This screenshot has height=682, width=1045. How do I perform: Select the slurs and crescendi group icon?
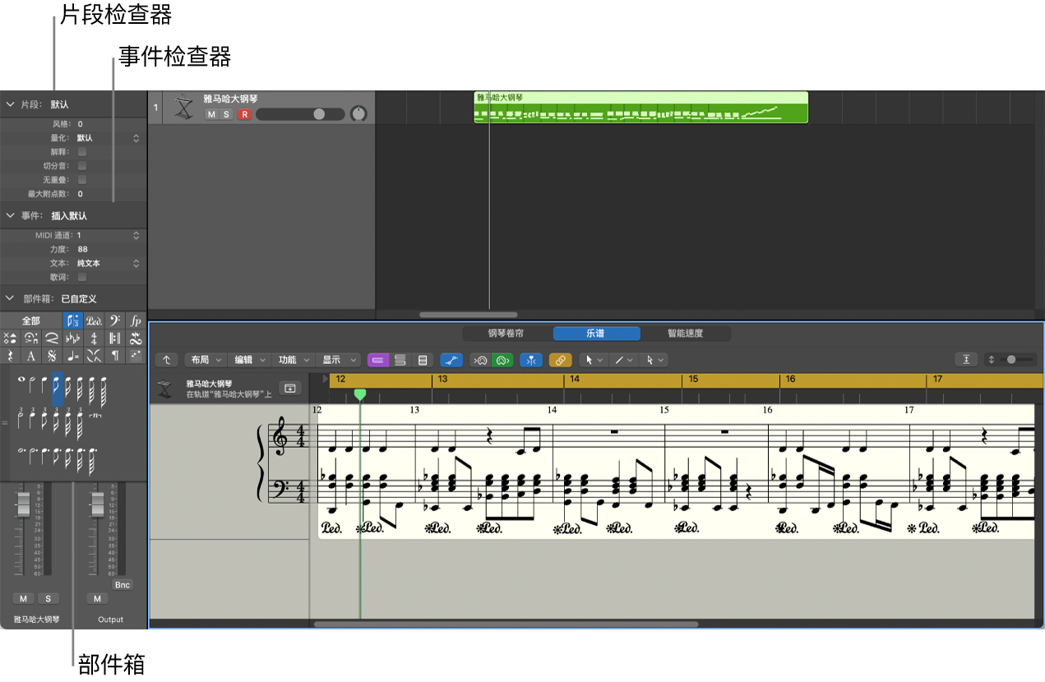[52, 338]
